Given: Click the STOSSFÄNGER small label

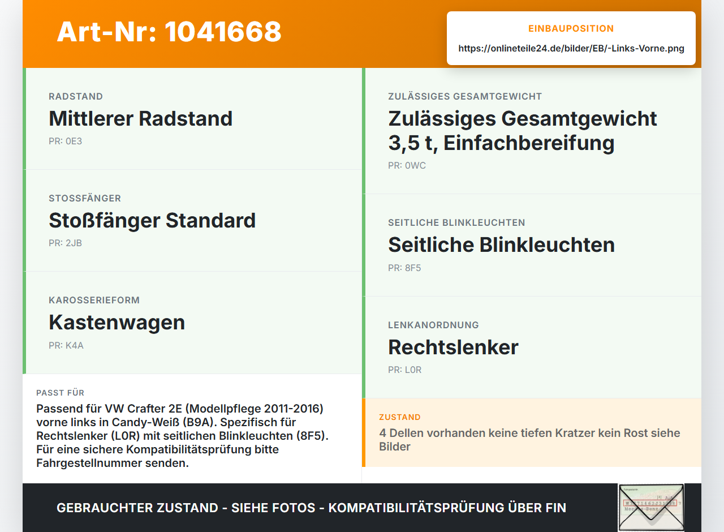Looking at the screenshot, I should click(x=85, y=198).
